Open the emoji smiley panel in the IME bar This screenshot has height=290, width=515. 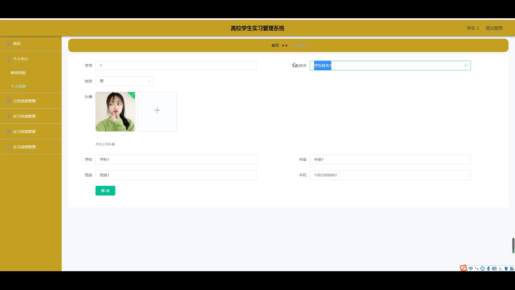click(x=483, y=269)
